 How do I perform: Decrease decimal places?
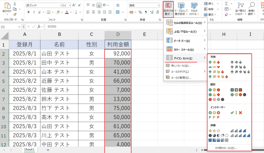click(x=157, y=12)
